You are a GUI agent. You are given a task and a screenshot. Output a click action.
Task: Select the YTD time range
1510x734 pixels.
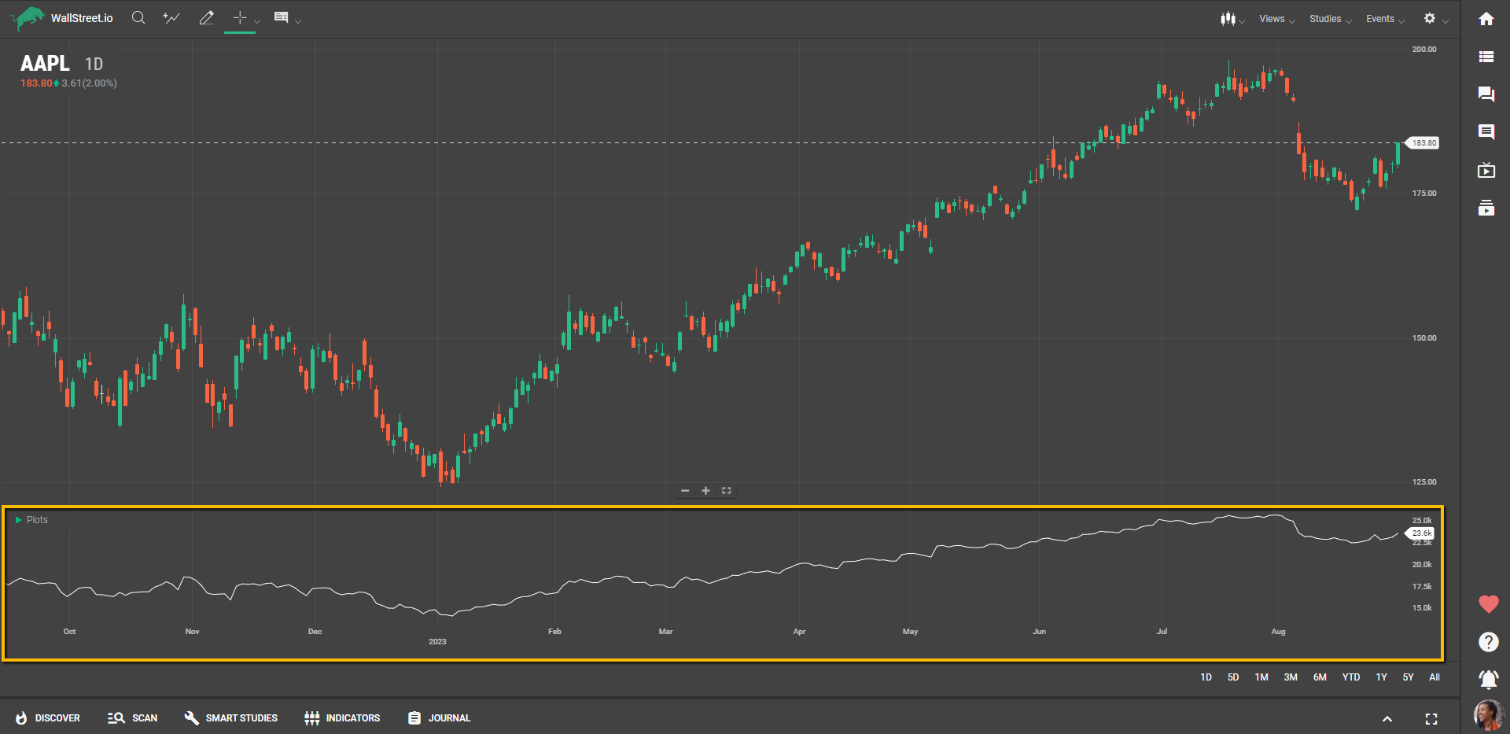(1350, 677)
